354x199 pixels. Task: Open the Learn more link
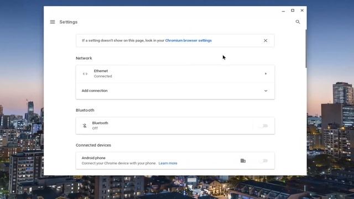(168, 163)
